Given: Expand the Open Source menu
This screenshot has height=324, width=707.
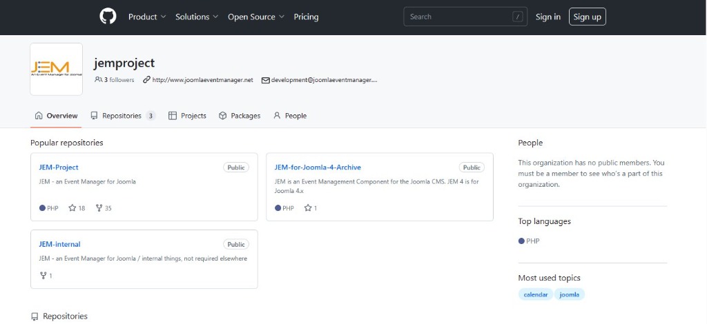Looking at the screenshot, I should coord(256,17).
